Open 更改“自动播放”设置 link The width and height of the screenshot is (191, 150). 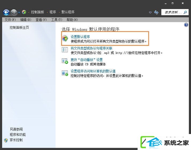pyautogui.click(x=87, y=60)
